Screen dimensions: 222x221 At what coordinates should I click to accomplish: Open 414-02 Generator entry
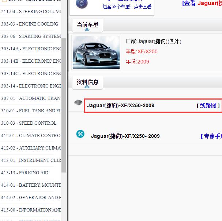pyautogui.click(x=31, y=198)
